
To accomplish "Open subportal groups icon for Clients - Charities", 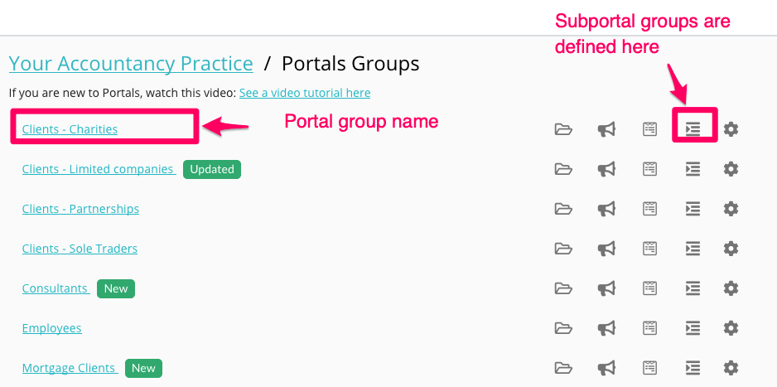I will coord(693,129).
